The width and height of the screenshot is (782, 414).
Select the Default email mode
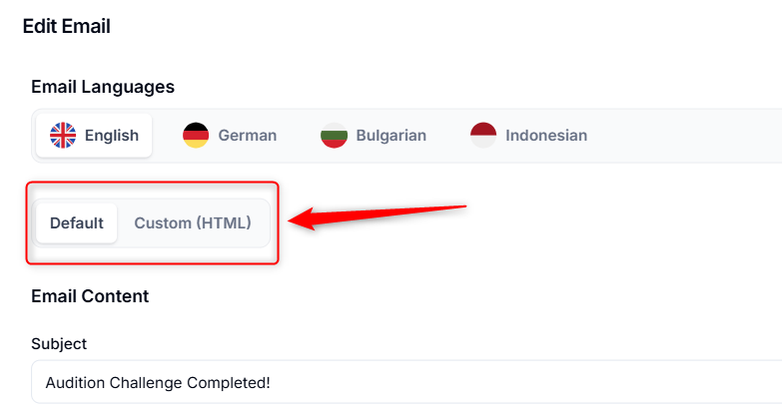[x=77, y=222]
